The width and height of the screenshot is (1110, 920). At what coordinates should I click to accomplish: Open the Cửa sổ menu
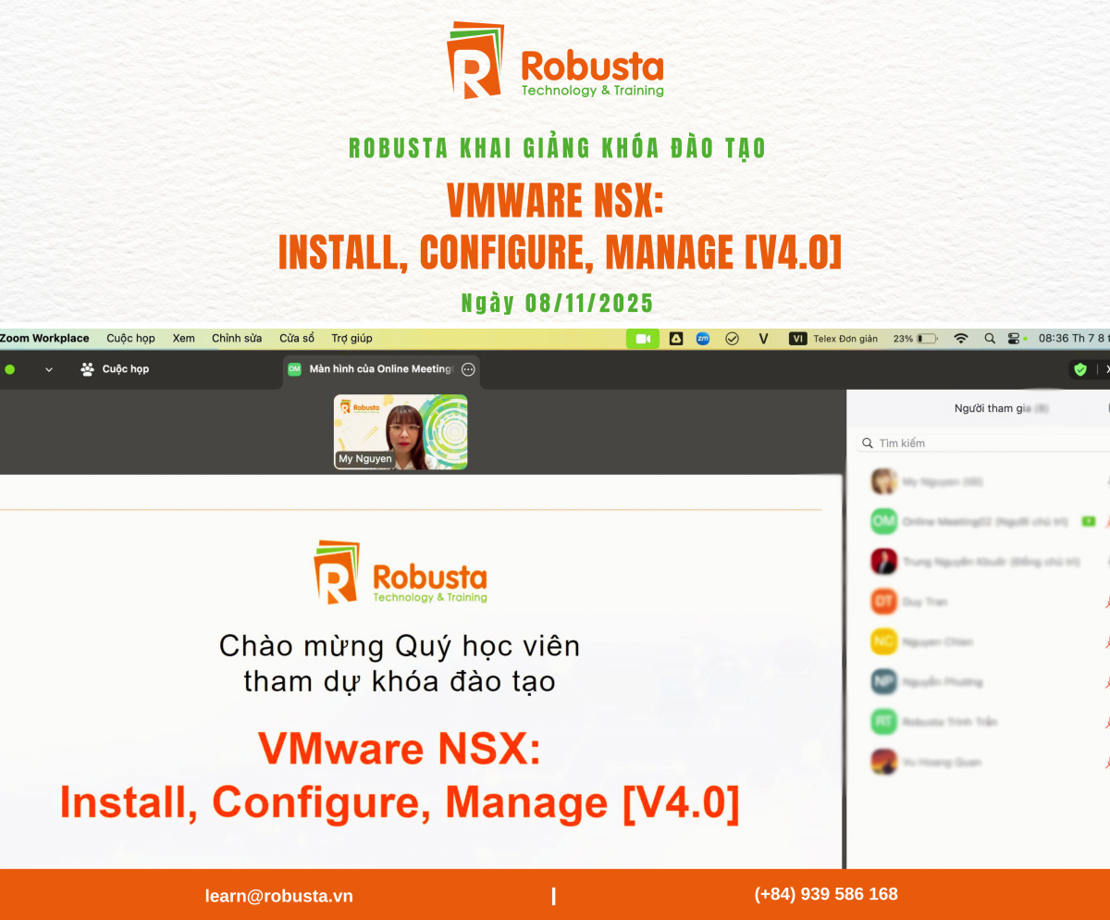point(297,339)
